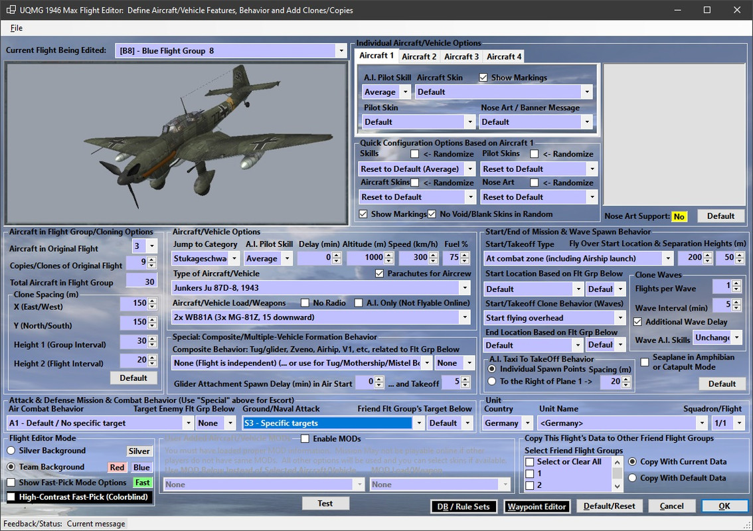Select Silver Background radio button

coord(11,451)
